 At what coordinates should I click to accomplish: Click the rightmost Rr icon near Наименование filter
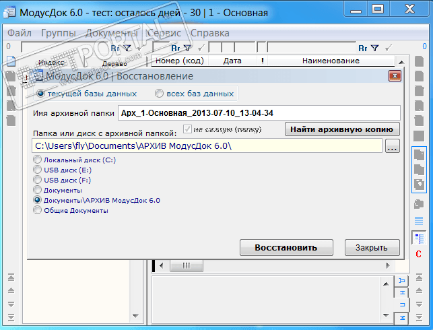point(363,48)
